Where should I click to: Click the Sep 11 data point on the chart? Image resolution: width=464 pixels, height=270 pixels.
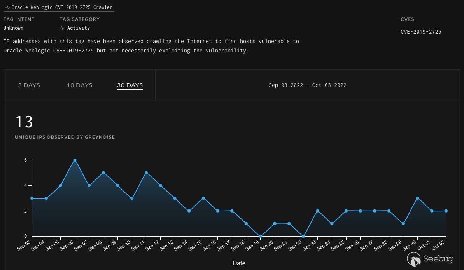tap(146, 173)
